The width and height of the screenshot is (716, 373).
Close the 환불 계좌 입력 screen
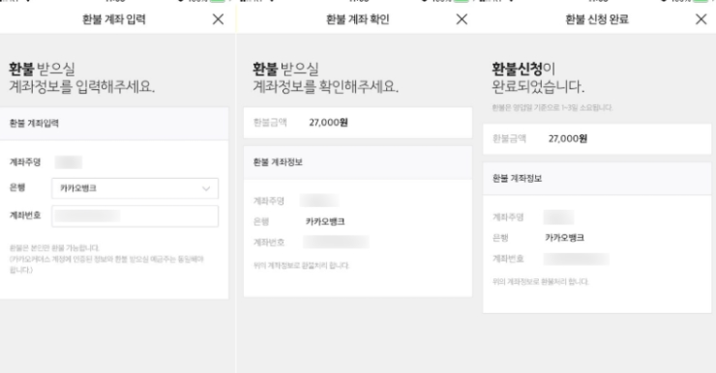click(x=219, y=19)
